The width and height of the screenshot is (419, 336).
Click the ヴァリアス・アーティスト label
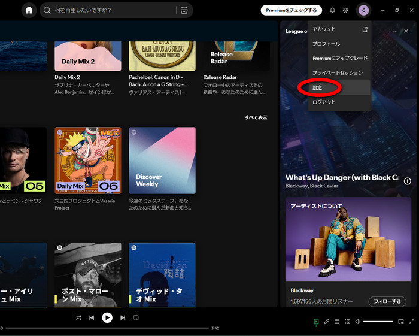click(156, 92)
